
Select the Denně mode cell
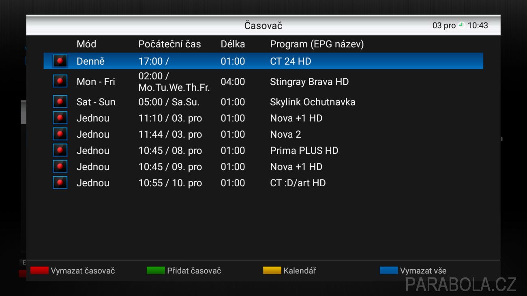[x=90, y=61]
